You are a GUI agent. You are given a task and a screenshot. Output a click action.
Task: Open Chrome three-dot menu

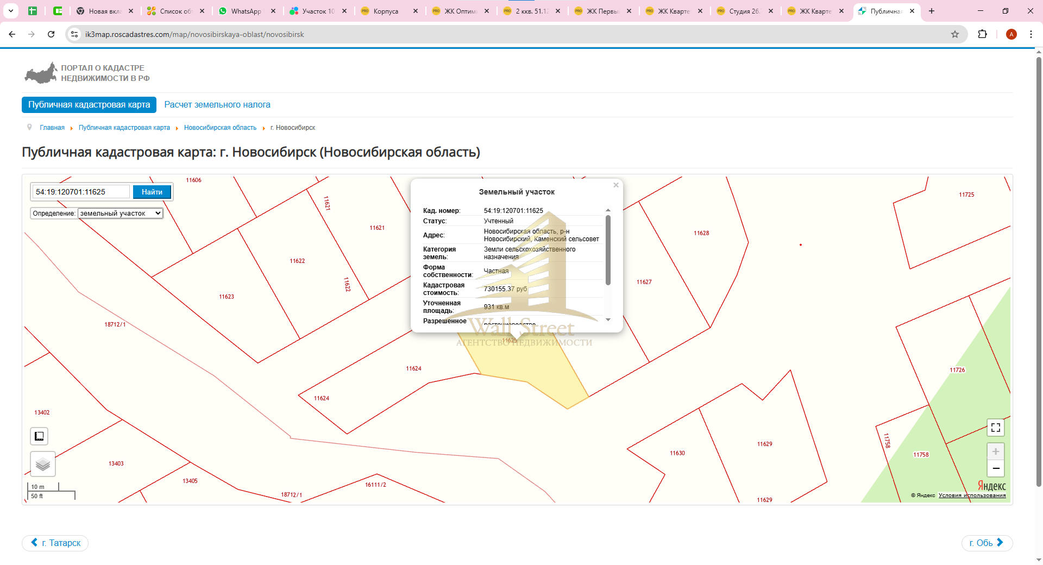(x=1031, y=34)
